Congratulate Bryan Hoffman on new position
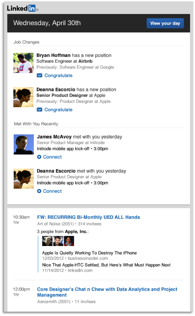195x316 pixels. pyautogui.click(x=58, y=75)
